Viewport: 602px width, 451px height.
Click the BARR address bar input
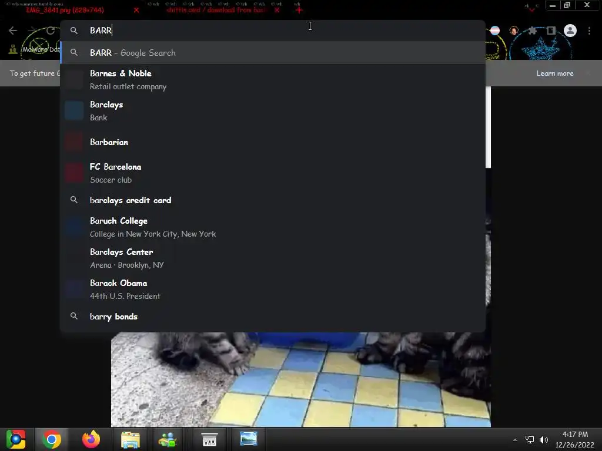click(273, 31)
